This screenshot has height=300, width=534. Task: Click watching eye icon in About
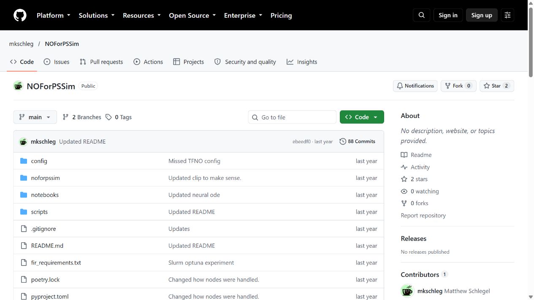click(x=404, y=191)
